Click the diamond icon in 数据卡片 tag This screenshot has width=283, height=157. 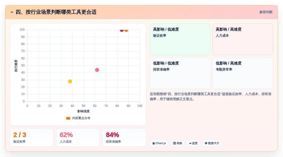point(206,143)
